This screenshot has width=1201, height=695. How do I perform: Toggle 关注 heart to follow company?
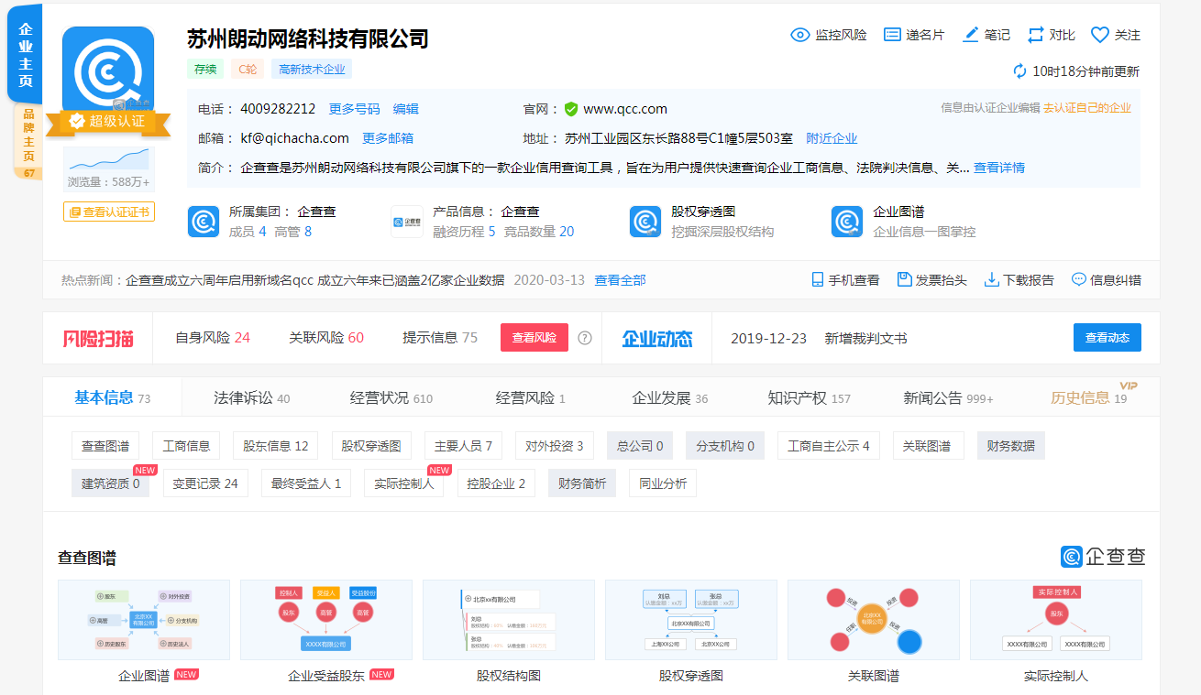pos(1100,35)
